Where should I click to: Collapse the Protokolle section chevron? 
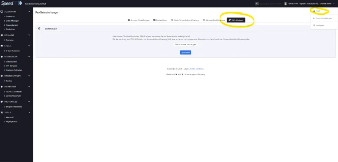[x=29, y=102]
